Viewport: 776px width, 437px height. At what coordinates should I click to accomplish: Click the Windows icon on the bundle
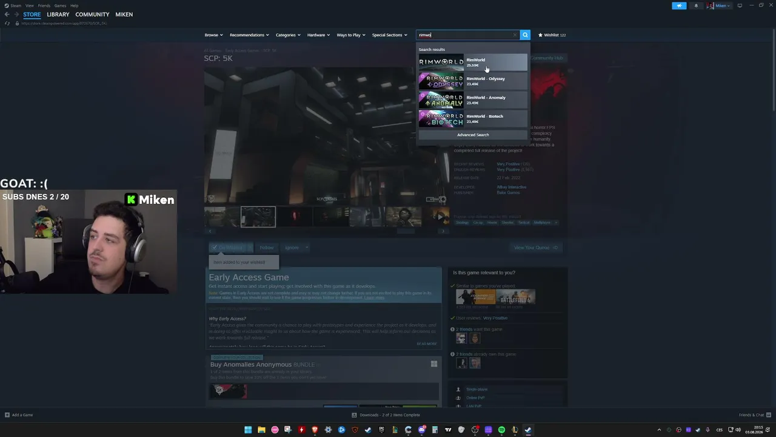(x=434, y=364)
